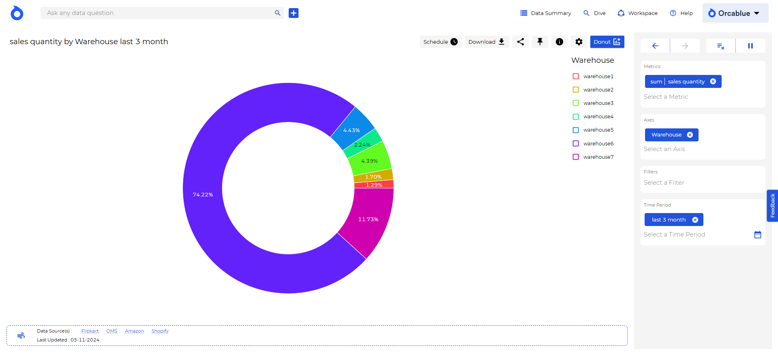Click the chart title sales quantity by Warehouse
This screenshot has width=778, height=354.
click(x=89, y=42)
